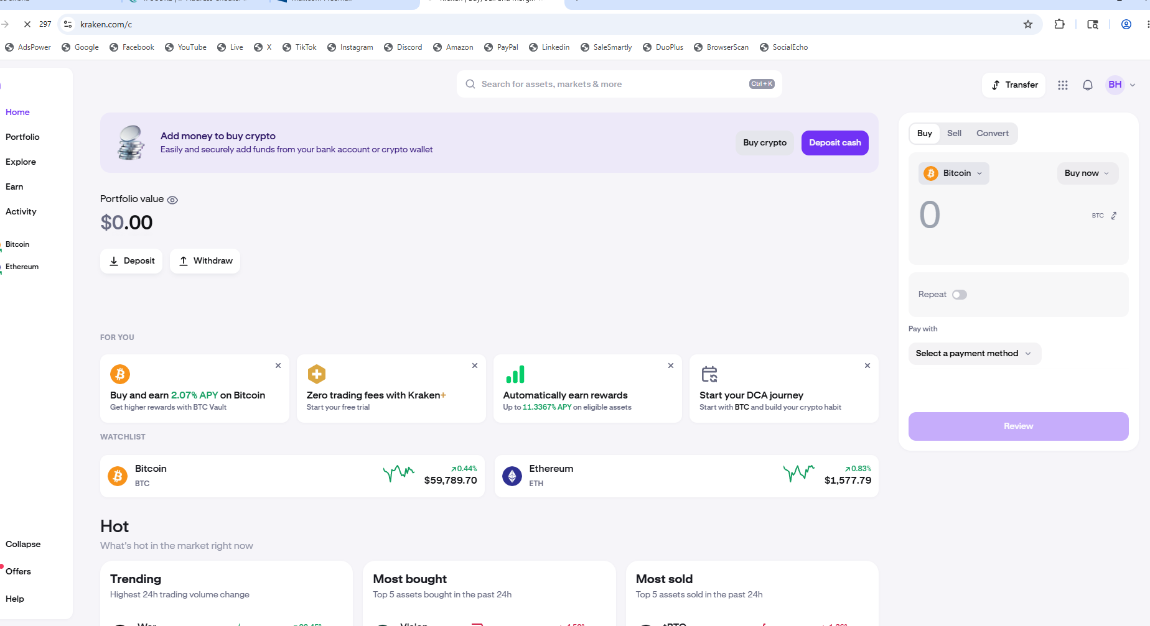The width and height of the screenshot is (1150, 626).
Task: Dismiss the Kraken+ zero fees card
Action: coord(475,366)
